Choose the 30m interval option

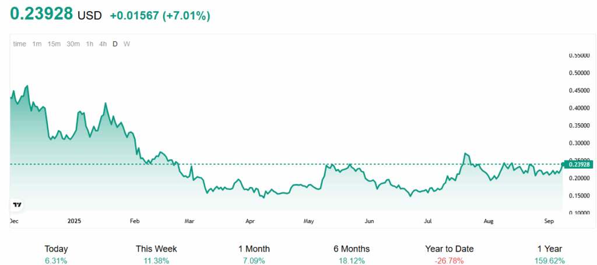73,44
